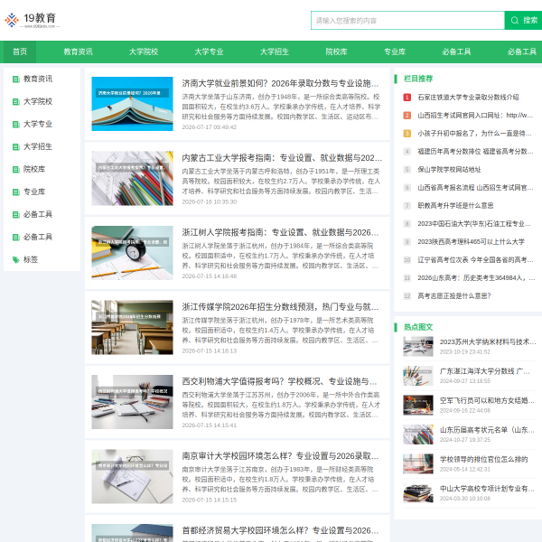The width and height of the screenshot is (542, 542).
Task: Click list icon beside sidebar 院校库
Action: 16,170
